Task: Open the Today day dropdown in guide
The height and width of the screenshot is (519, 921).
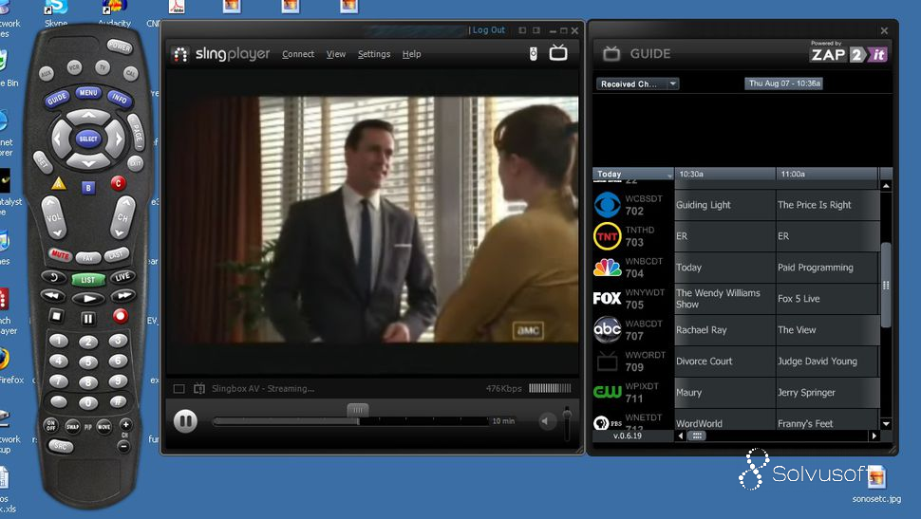Action: click(633, 174)
